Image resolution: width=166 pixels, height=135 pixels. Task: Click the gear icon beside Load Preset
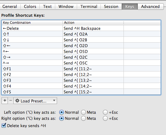[x=17, y=101]
